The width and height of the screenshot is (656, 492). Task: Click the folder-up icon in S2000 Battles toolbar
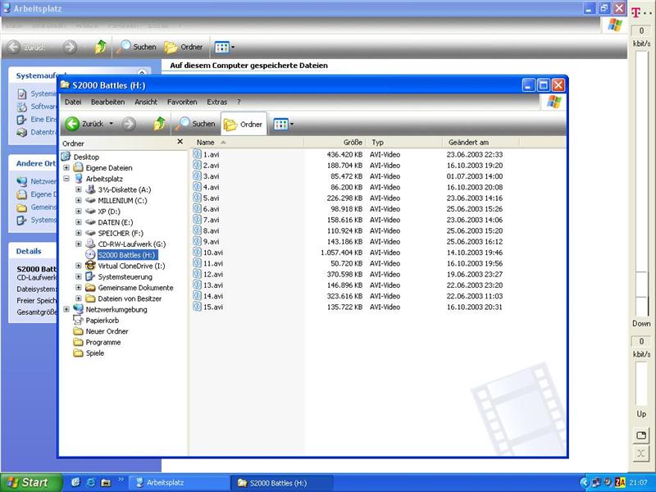pyautogui.click(x=160, y=124)
